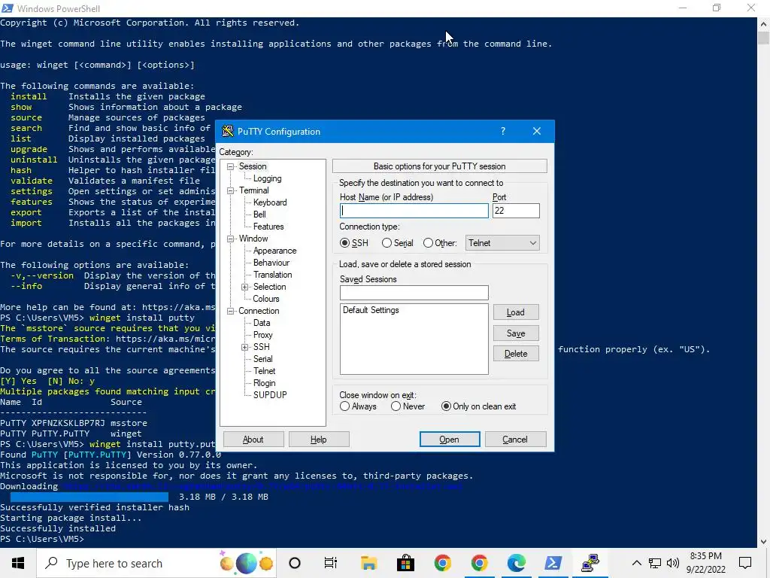770x578 pixels.
Task: Open Task View on taskbar
Action: 331,563
